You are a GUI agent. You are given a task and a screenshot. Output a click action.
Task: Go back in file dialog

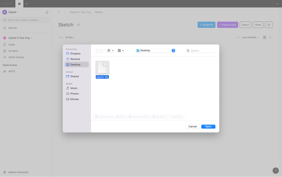coord(97,51)
